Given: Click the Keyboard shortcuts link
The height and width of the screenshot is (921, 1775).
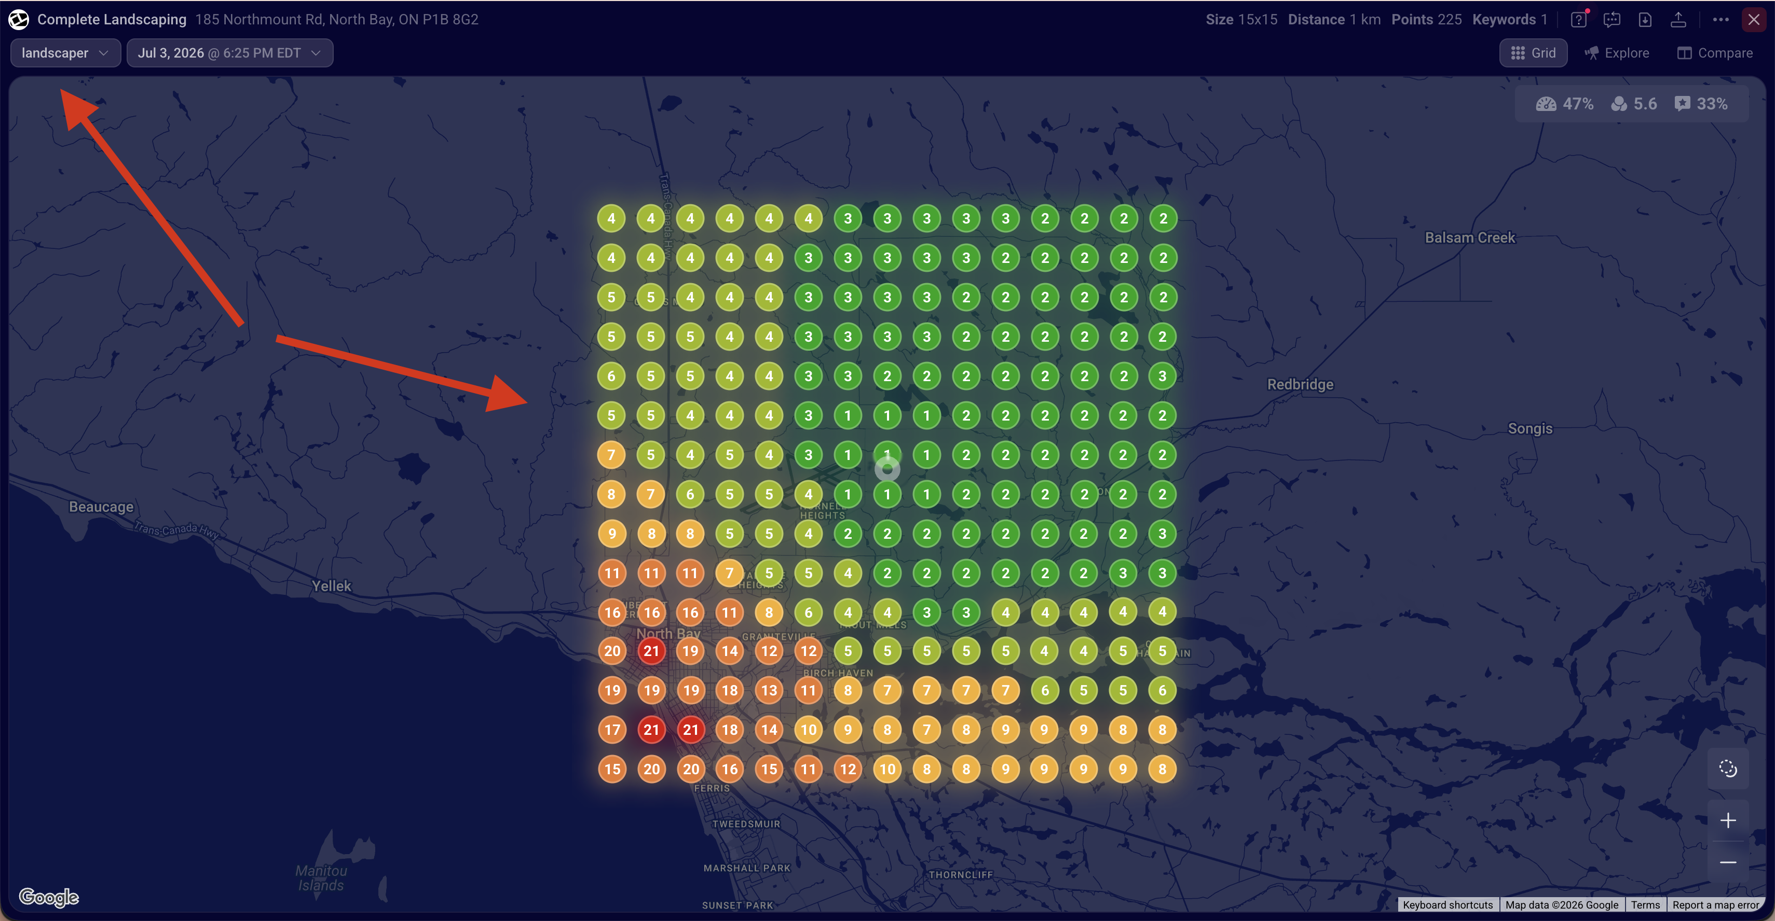Looking at the screenshot, I should pos(1448,904).
